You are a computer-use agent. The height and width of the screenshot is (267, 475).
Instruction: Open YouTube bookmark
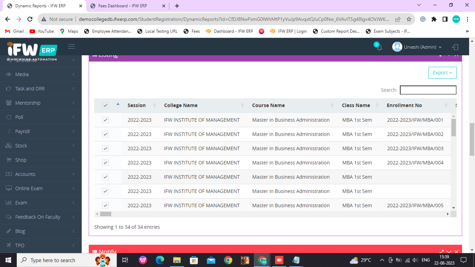(42, 31)
